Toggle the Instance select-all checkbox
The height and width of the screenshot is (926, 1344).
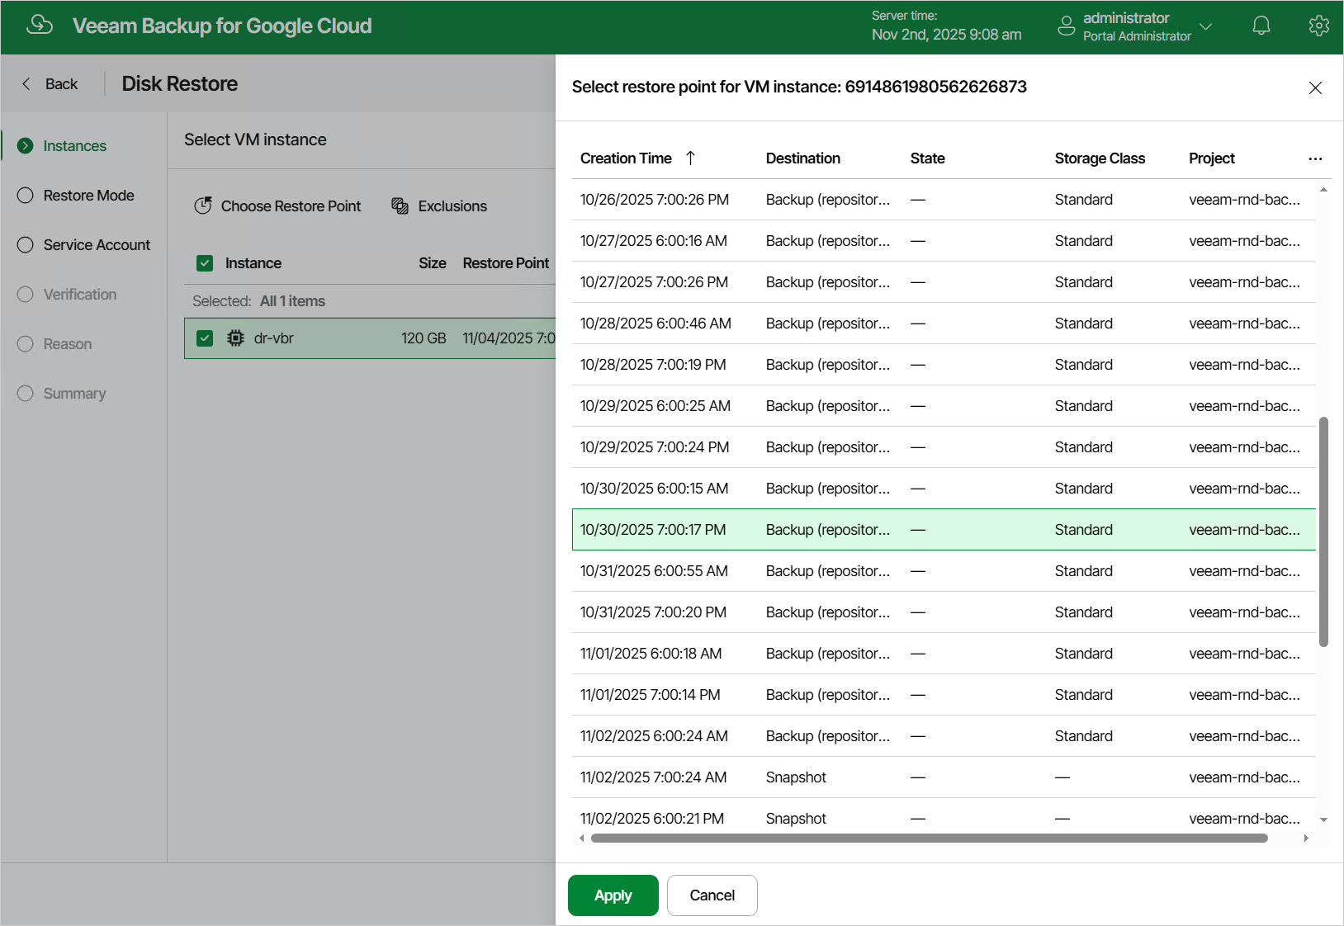205,263
